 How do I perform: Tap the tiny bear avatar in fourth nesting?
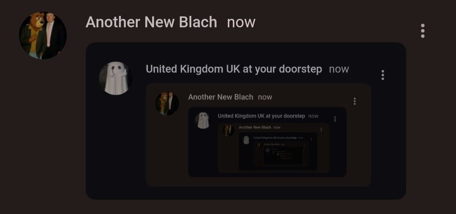tap(228, 131)
